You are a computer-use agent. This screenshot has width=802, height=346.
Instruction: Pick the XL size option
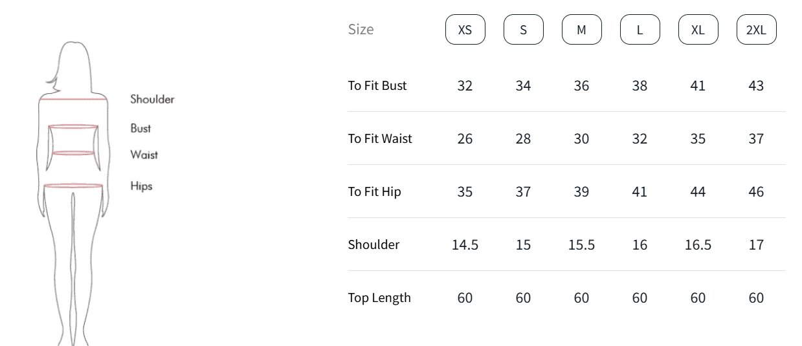698,30
